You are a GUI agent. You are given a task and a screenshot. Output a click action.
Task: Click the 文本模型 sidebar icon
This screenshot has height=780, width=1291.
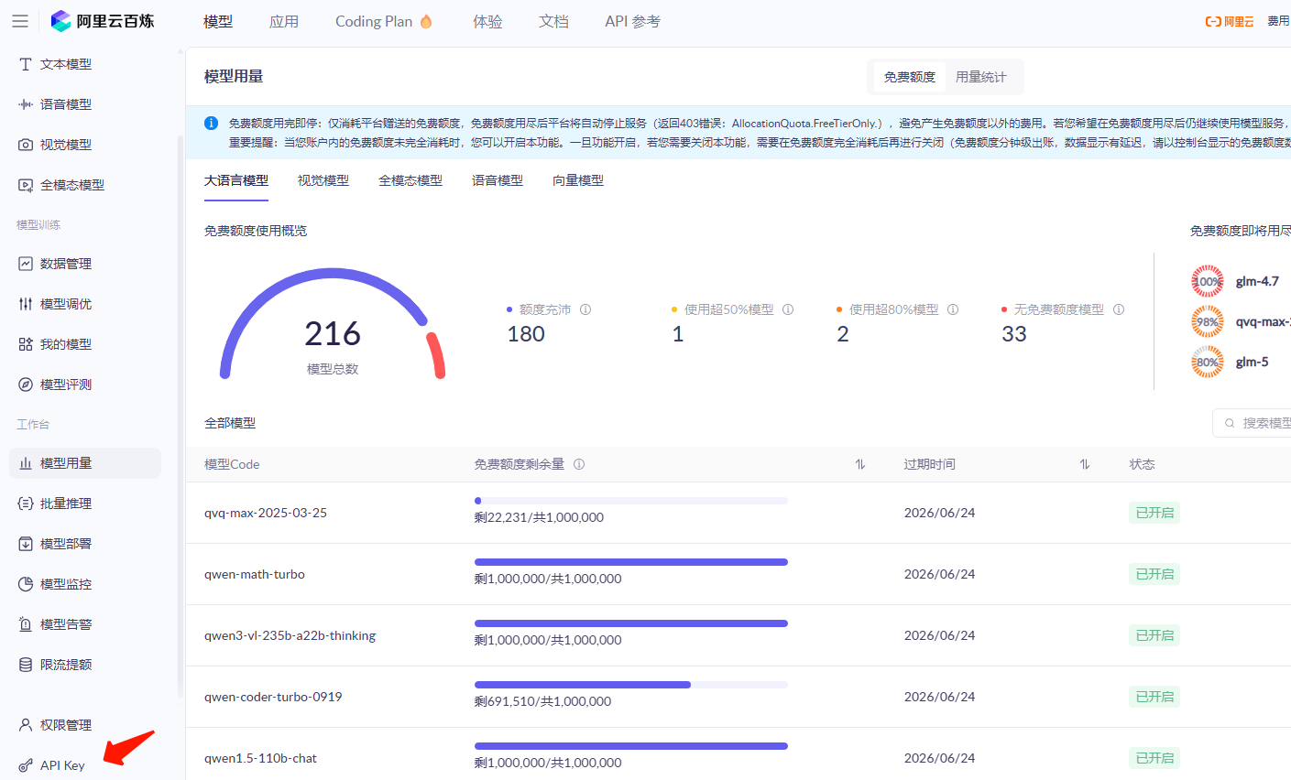(x=26, y=64)
